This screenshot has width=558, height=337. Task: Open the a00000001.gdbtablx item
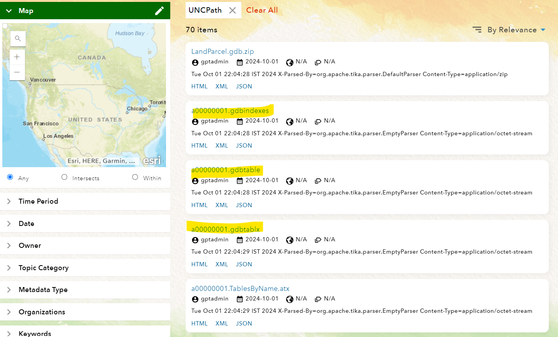(x=226, y=229)
